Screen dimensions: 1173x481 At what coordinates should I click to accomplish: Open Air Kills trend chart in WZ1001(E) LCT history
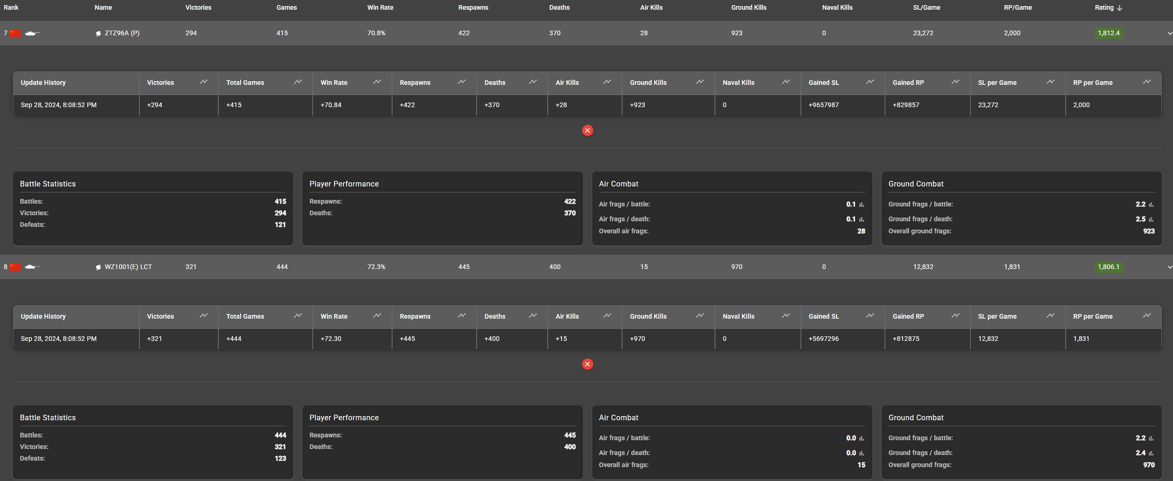[607, 315]
